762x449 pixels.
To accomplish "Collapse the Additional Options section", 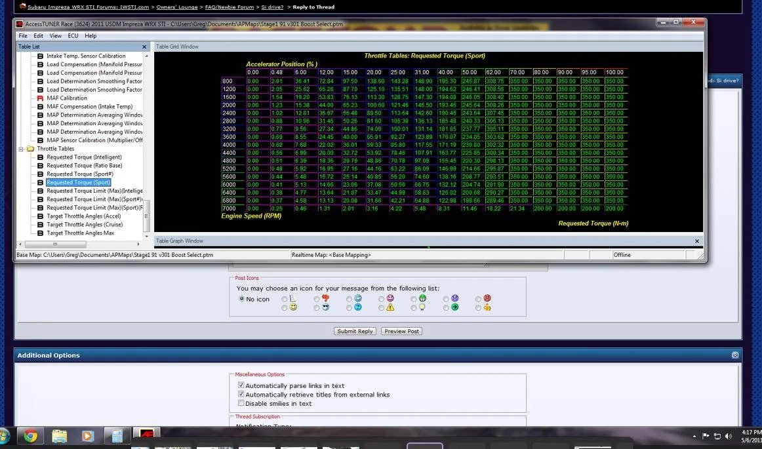I will point(734,355).
